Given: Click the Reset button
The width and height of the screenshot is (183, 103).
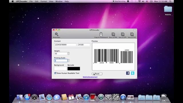Looking at the screenshot, I should pyautogui.click(x=97, y=74).
